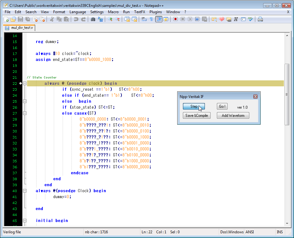Click the Run macro multiple times icon
This screenshot has height=238, width=294.
click(197, 19)
